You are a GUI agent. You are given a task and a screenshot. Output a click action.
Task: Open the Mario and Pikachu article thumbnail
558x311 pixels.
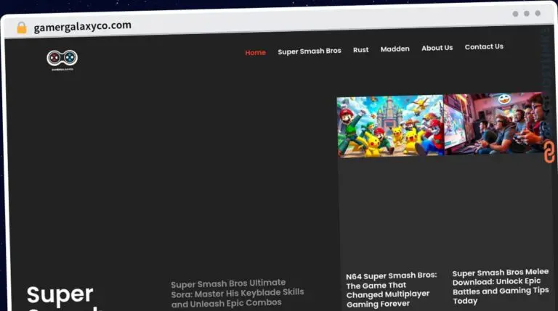point(389,126)
